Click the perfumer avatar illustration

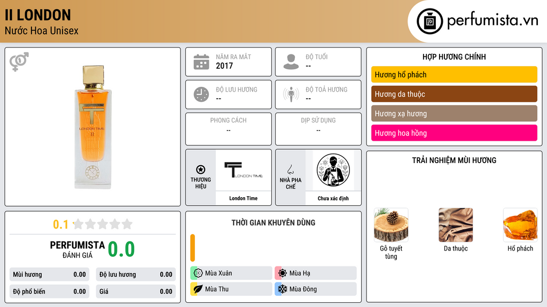(333, 170)
